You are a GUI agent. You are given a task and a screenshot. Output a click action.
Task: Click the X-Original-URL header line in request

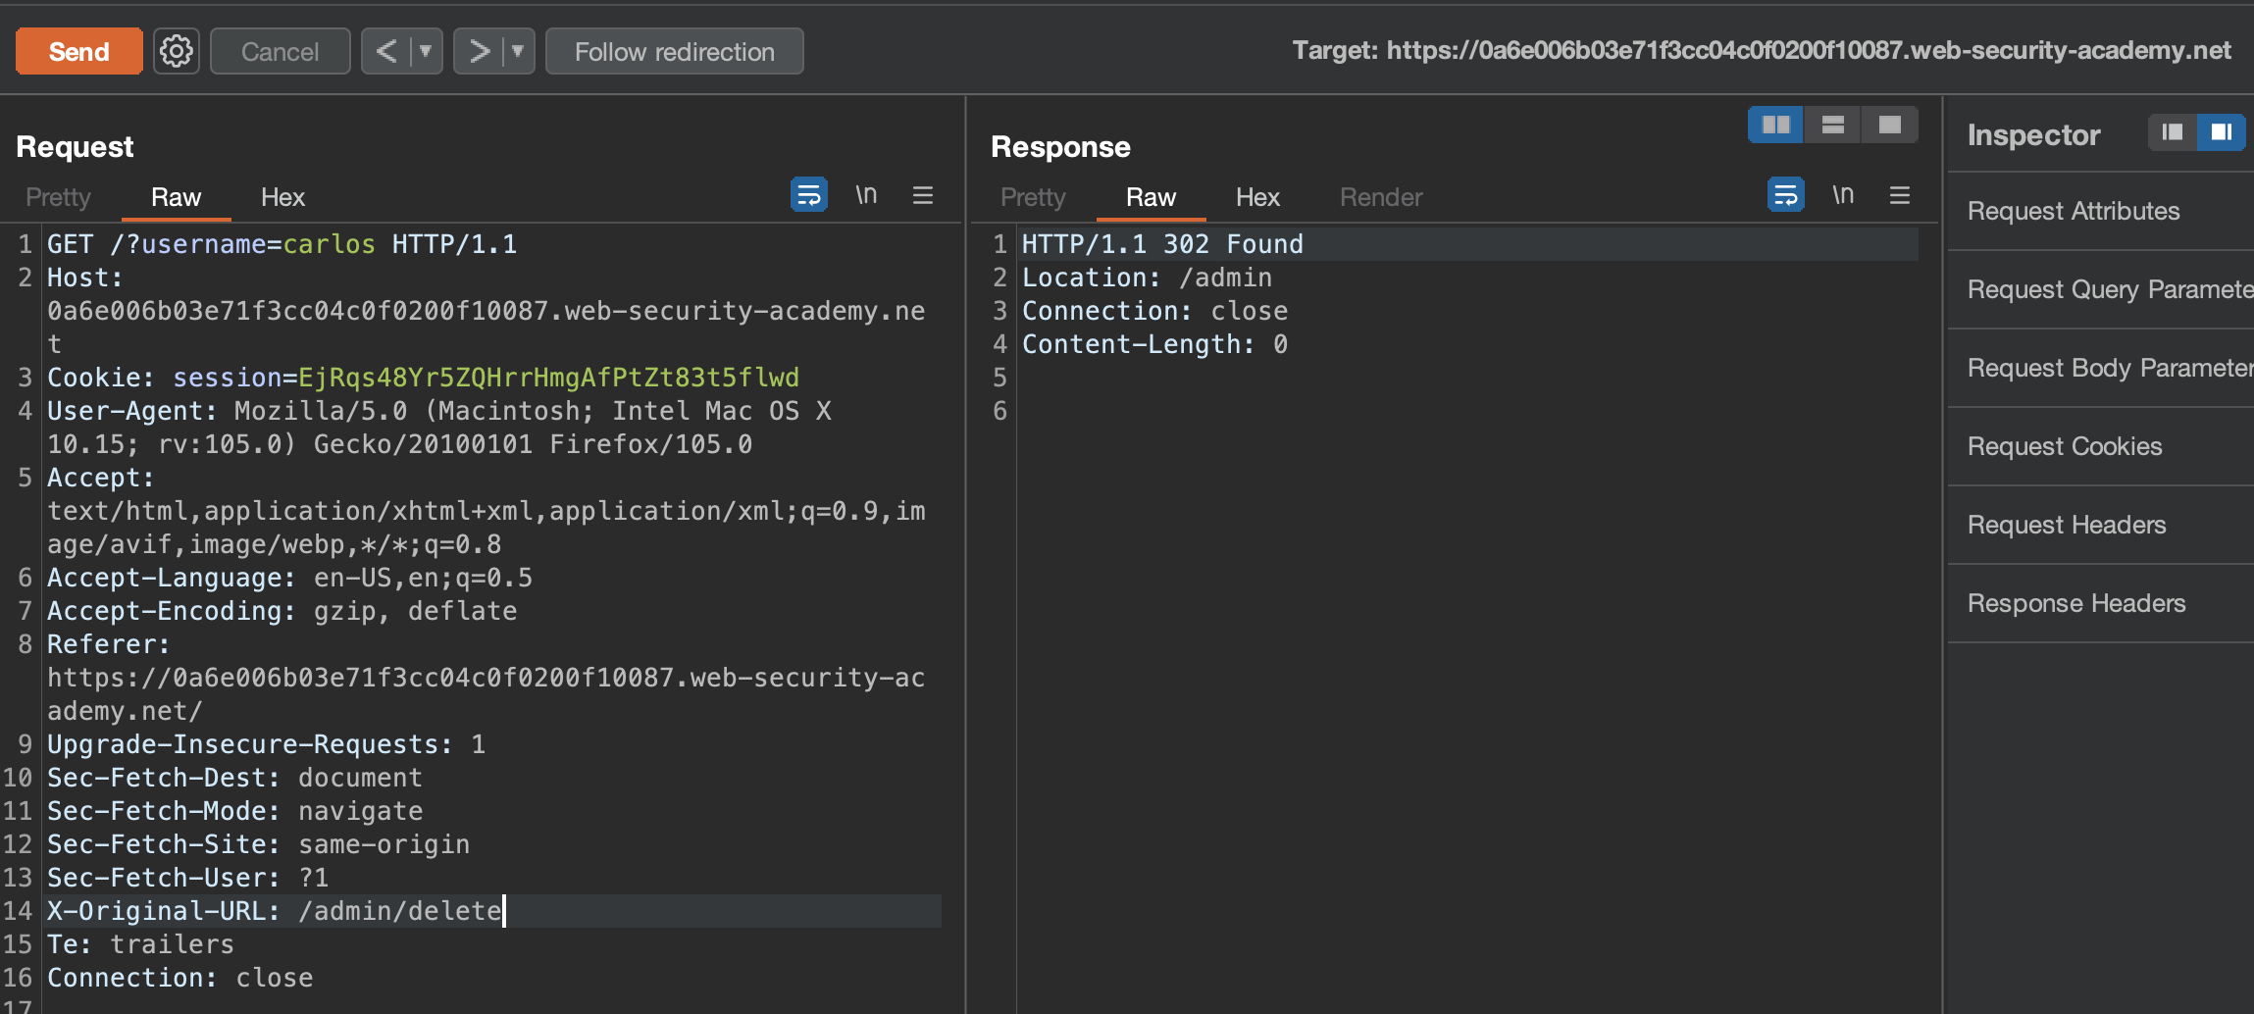click(x=275, y=911)
